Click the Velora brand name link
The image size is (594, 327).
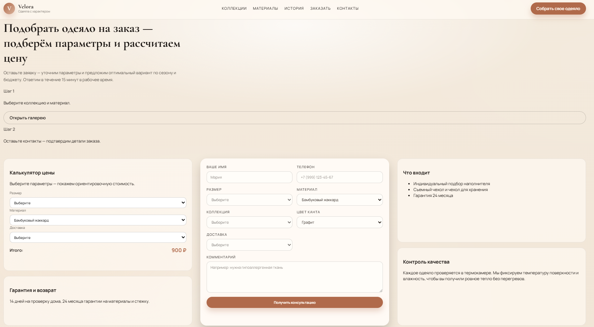(x=26, y=7)
